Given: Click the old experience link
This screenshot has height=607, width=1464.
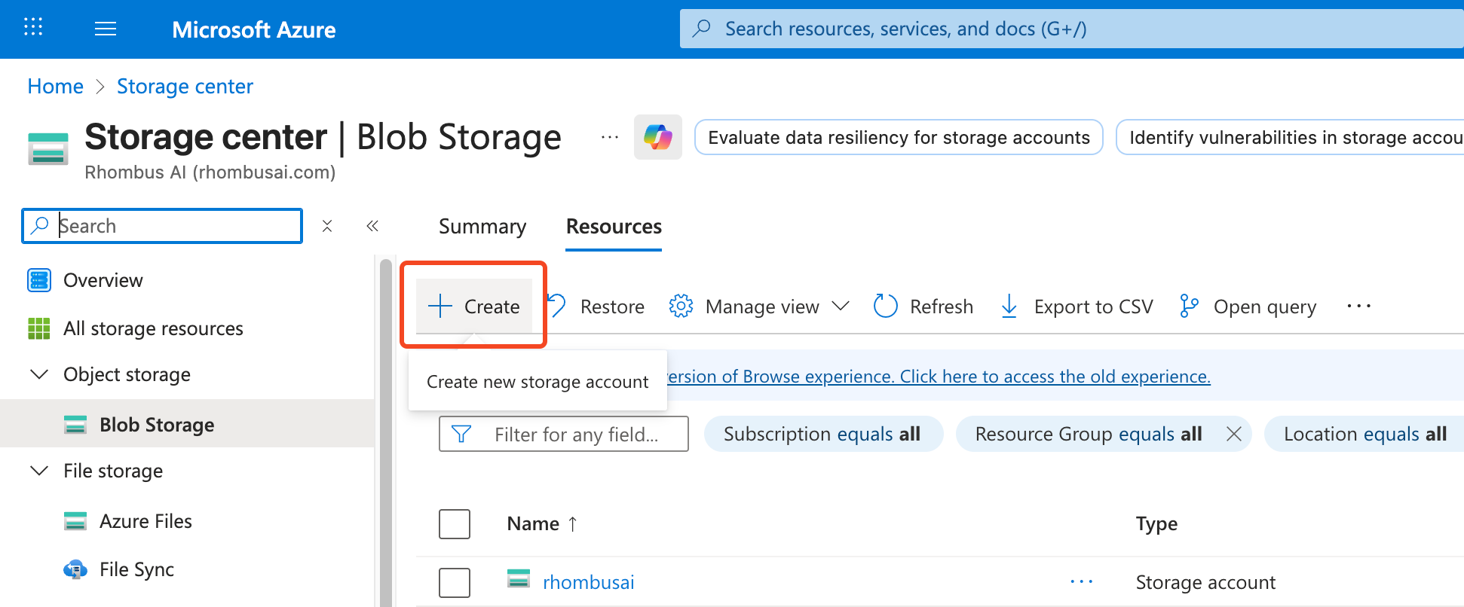Looking at the screenshot, I should pyautogui.click(x=939, y=376).
